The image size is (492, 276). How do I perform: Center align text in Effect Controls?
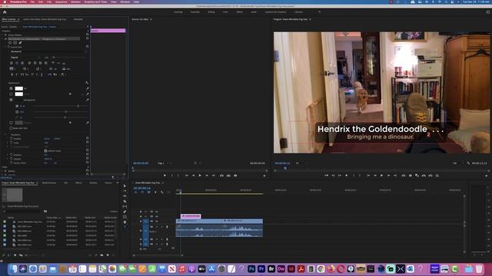click(x=17, y=63)
